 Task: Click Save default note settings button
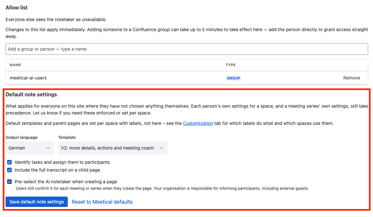tap(37, 202)
